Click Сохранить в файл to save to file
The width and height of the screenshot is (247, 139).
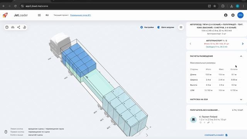pos(214,135)
